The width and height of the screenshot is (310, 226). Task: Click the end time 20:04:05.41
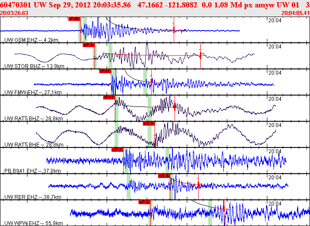(295, 13)
